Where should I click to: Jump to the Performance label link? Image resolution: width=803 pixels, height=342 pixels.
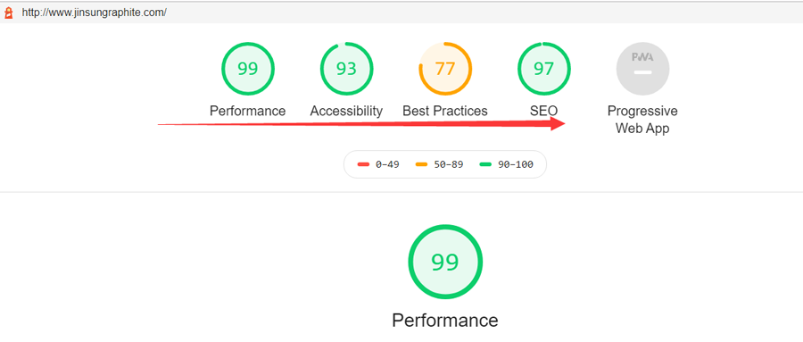pyautogui.click(x=248, y=111)
